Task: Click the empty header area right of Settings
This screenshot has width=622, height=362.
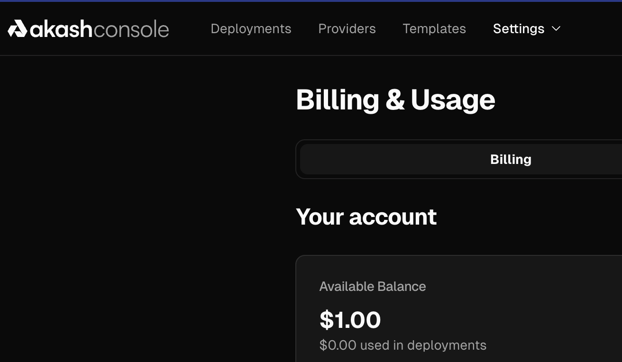Action: (x=593, y=28)
